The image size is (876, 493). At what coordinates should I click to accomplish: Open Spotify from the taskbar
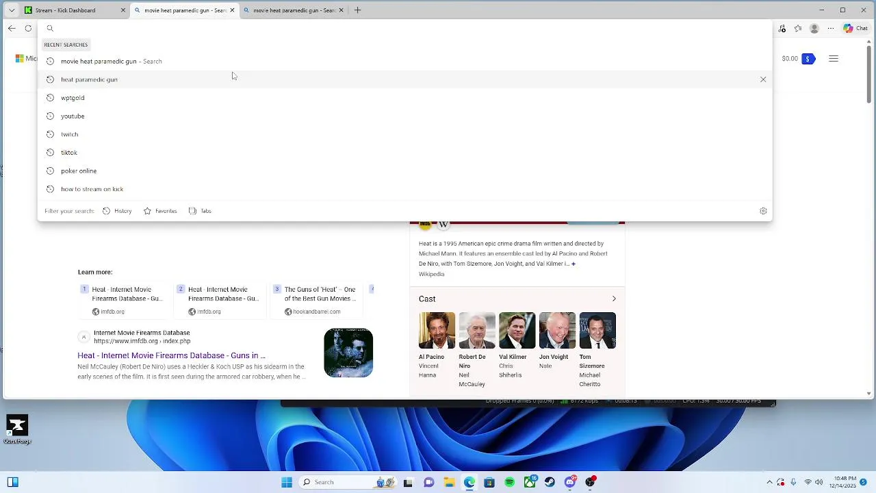tap(510, 482)
